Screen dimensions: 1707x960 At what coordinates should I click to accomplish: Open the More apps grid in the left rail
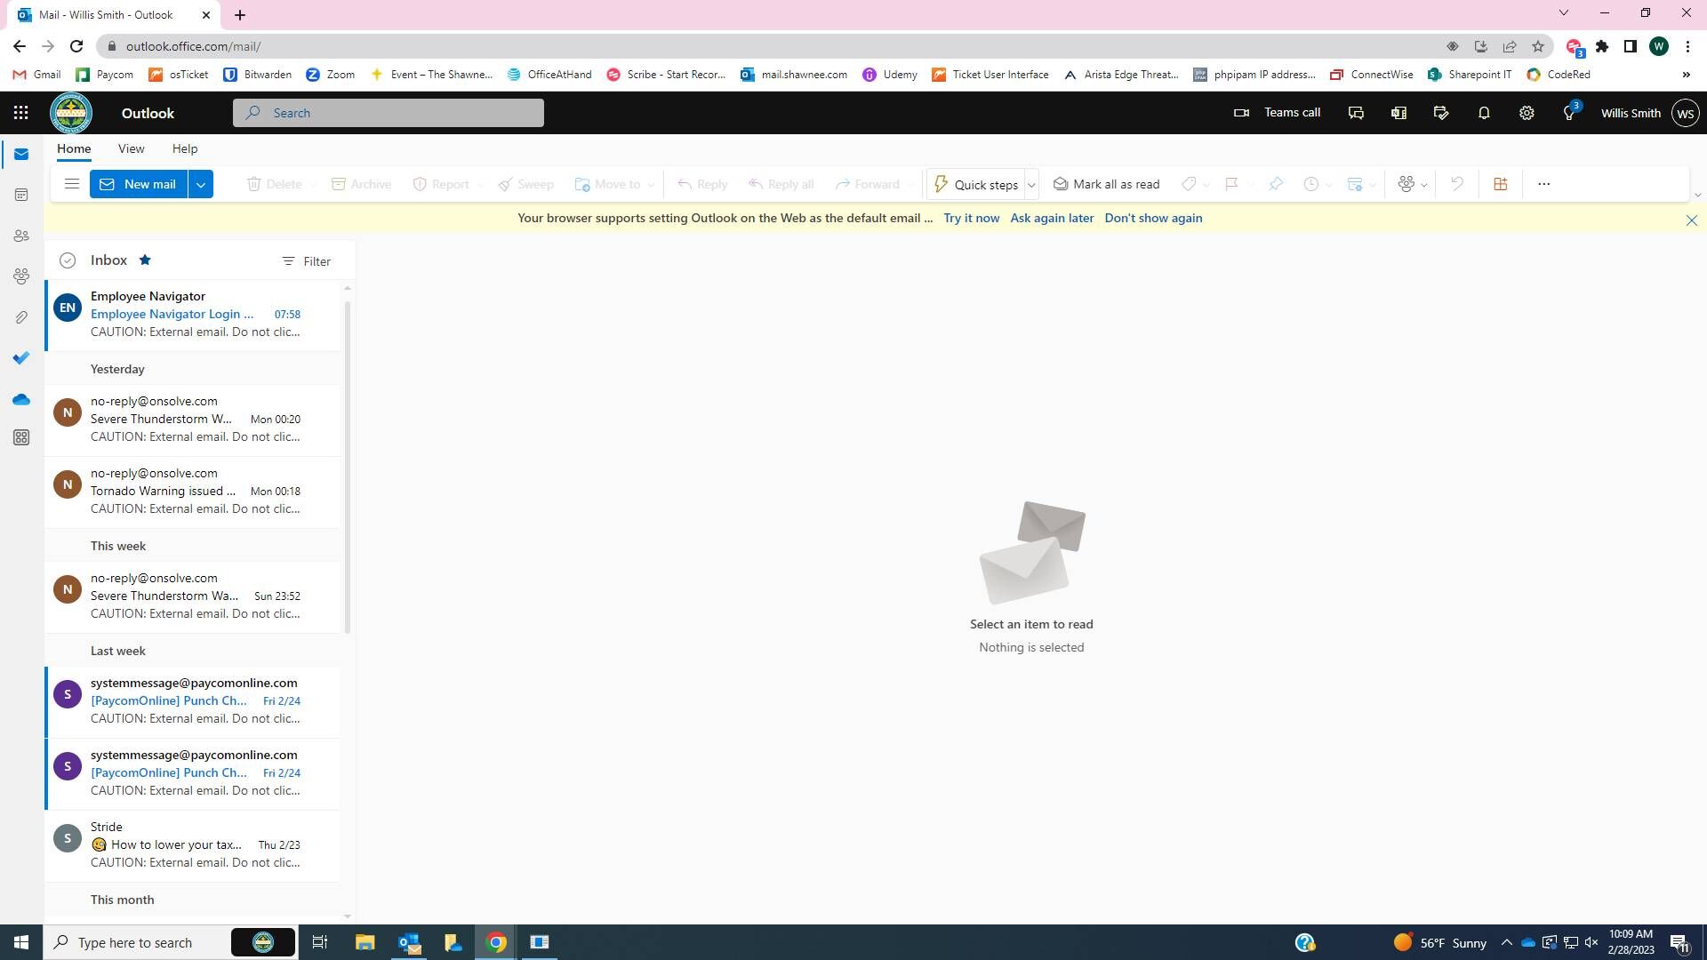point(21,437)
